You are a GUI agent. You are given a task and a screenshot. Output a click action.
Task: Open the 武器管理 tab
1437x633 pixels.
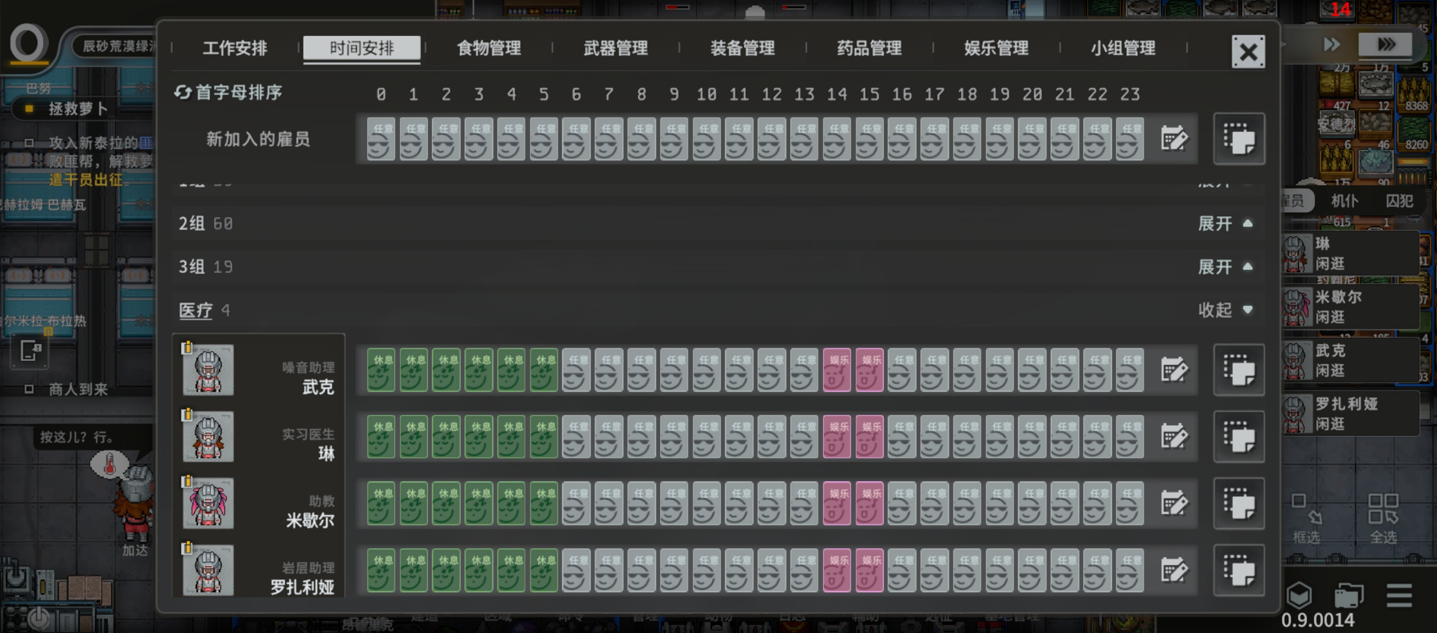615,48
